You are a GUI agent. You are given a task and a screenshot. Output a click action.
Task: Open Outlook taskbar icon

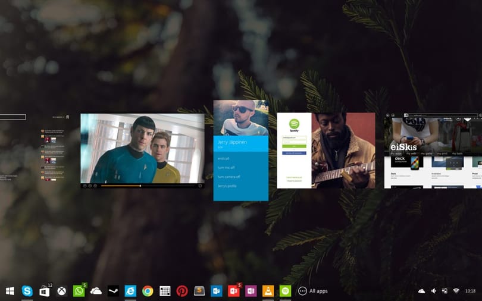point(217,291)
